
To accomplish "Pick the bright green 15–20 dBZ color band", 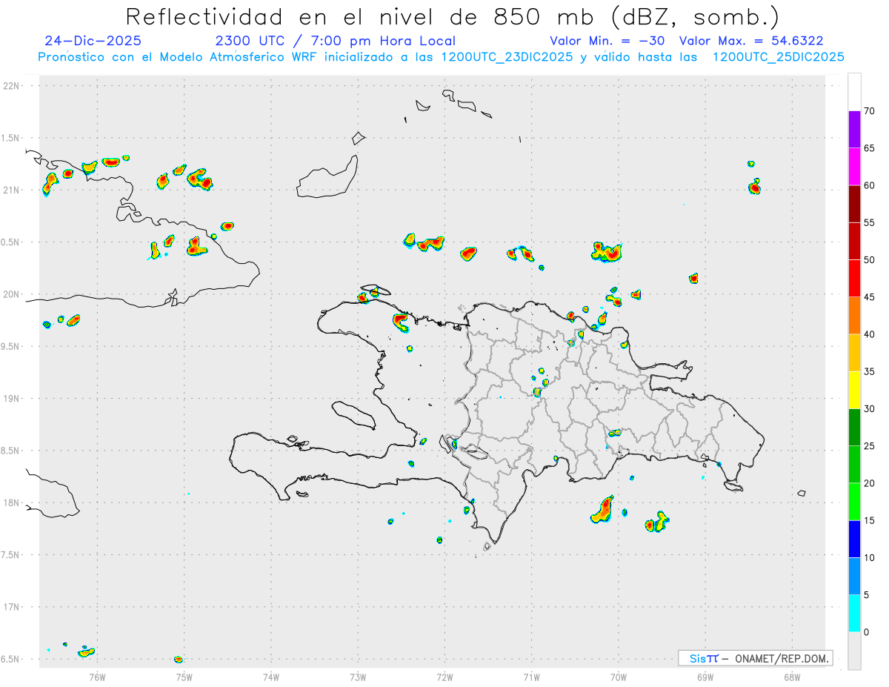I will click(x=854, y=502).
